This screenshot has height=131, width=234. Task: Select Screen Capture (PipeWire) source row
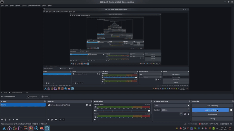point(69,105)
